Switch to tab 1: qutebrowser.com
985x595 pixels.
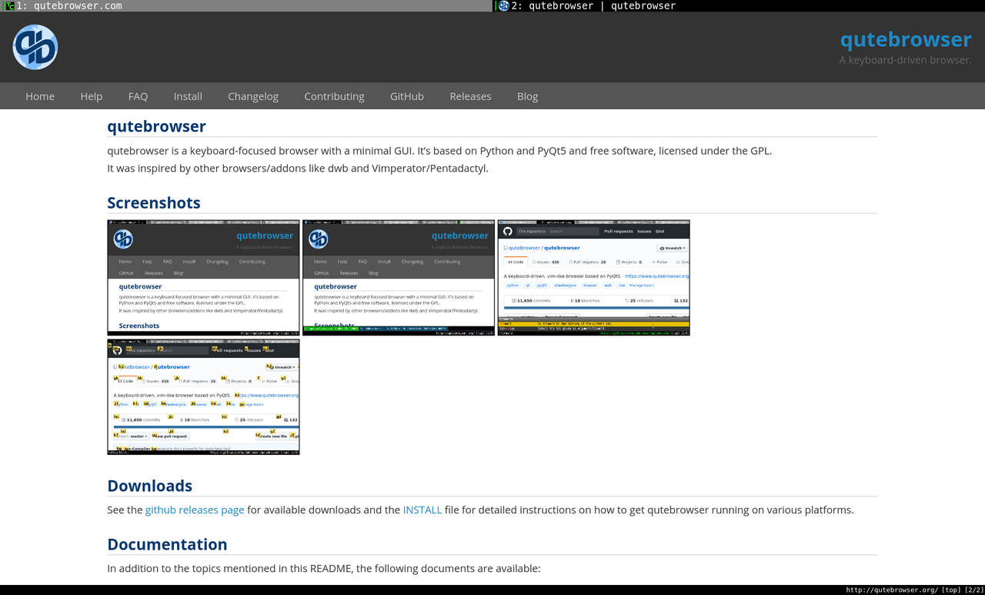click(x=246, y=5)
